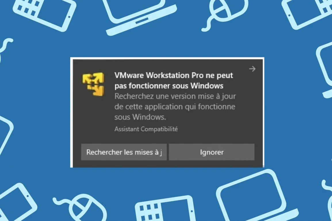The image size is (332, 221).
Task: Click the monitor illustration on the right edge
Action: 324,70
